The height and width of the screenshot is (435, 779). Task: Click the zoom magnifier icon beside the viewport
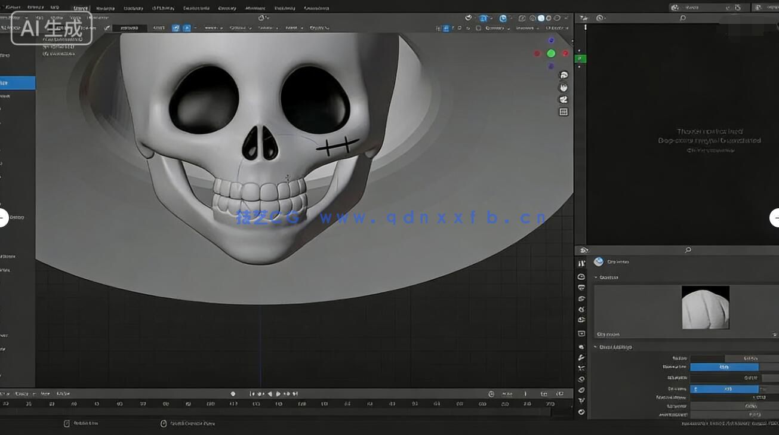[562, 76]
